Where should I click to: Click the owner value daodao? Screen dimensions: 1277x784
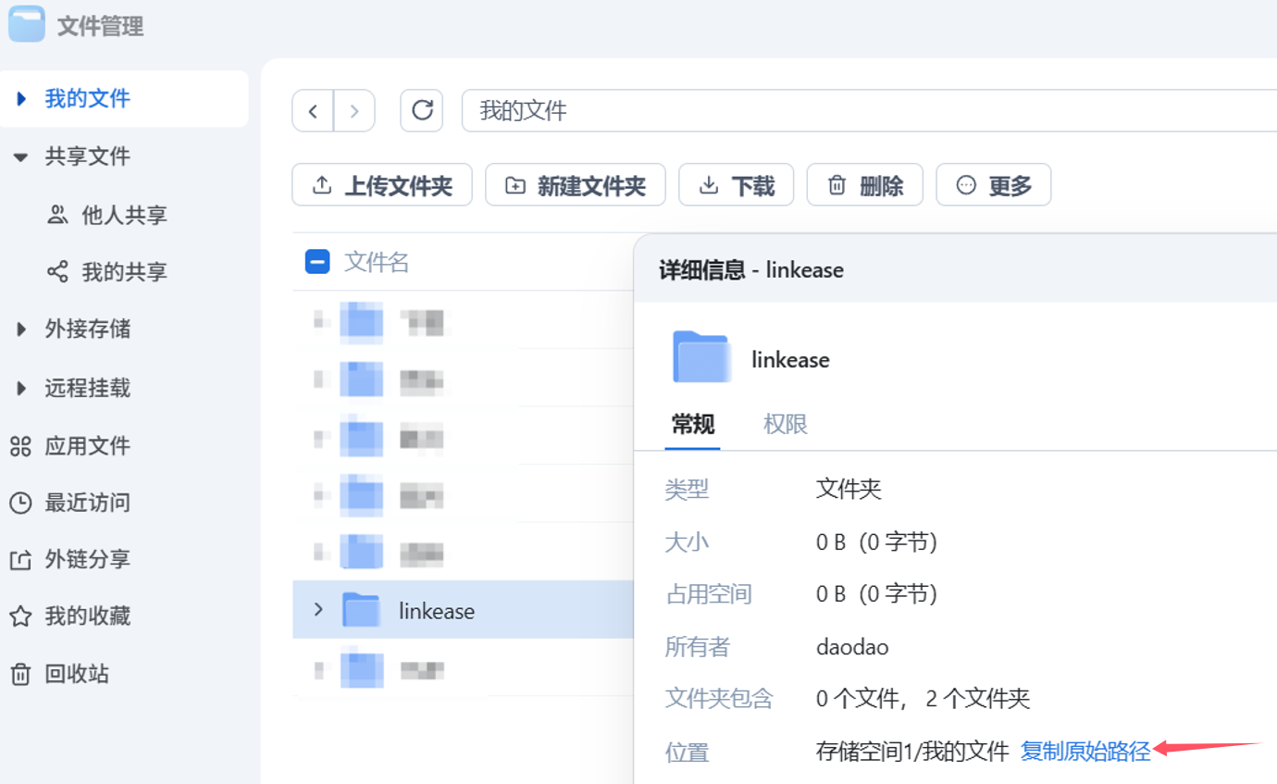tap(852, 647)
